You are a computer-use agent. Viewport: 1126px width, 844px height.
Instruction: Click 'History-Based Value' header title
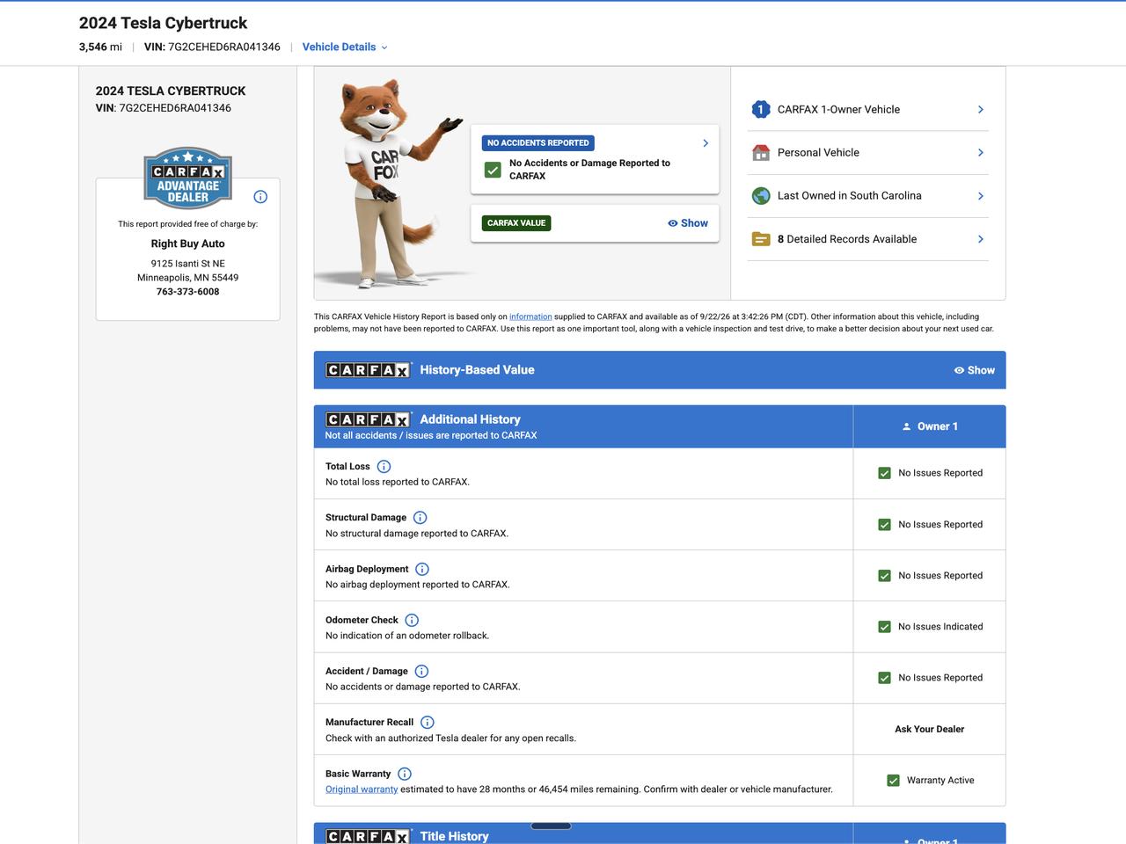[x=477, y=370]
